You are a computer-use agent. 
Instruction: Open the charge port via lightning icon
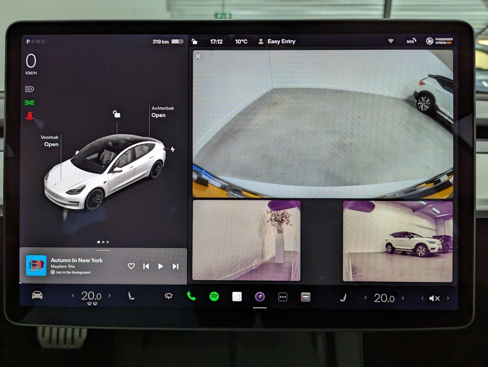(173, 149)
